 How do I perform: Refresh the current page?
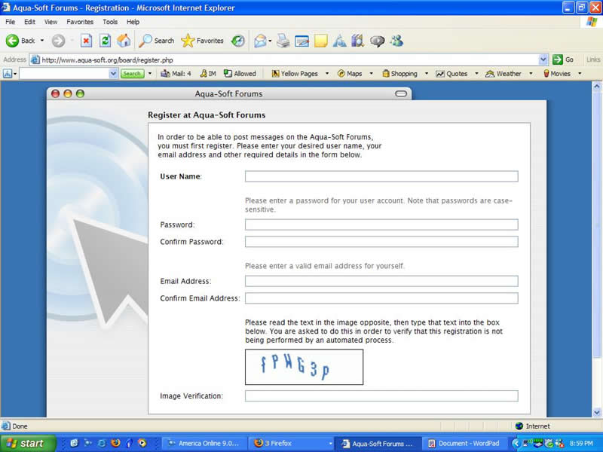tap(105, 41)
